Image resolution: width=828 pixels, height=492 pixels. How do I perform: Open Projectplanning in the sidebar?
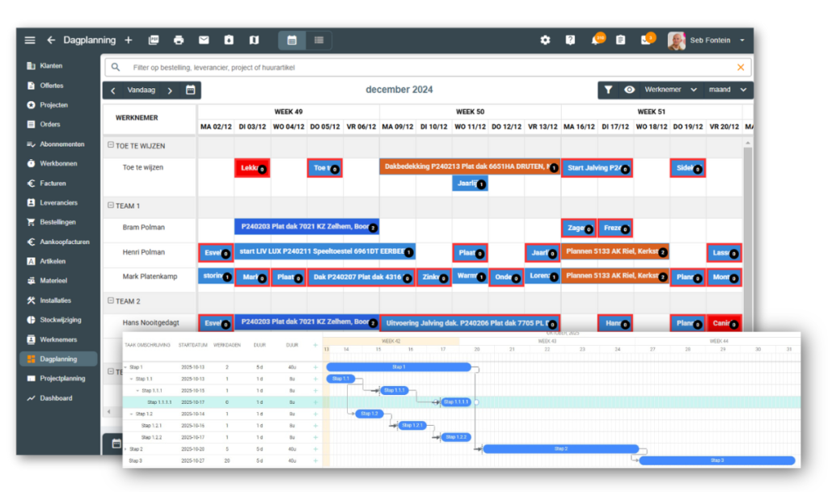point(61,378)
